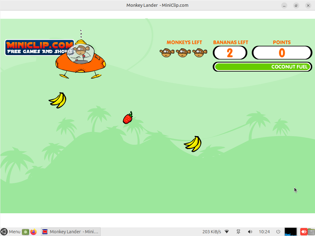Click the red AnyDesk tray icon
The image size is (315, 236).
[x=304, y=232]
